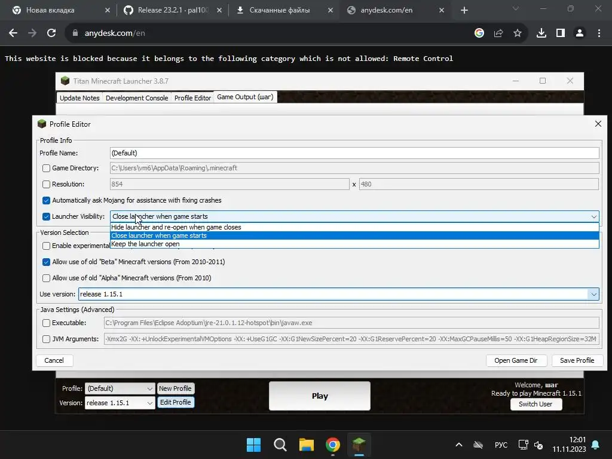Go back in Chrome browser
The height and width of the screenshot is (459, 612).
[x=13, y=33]
